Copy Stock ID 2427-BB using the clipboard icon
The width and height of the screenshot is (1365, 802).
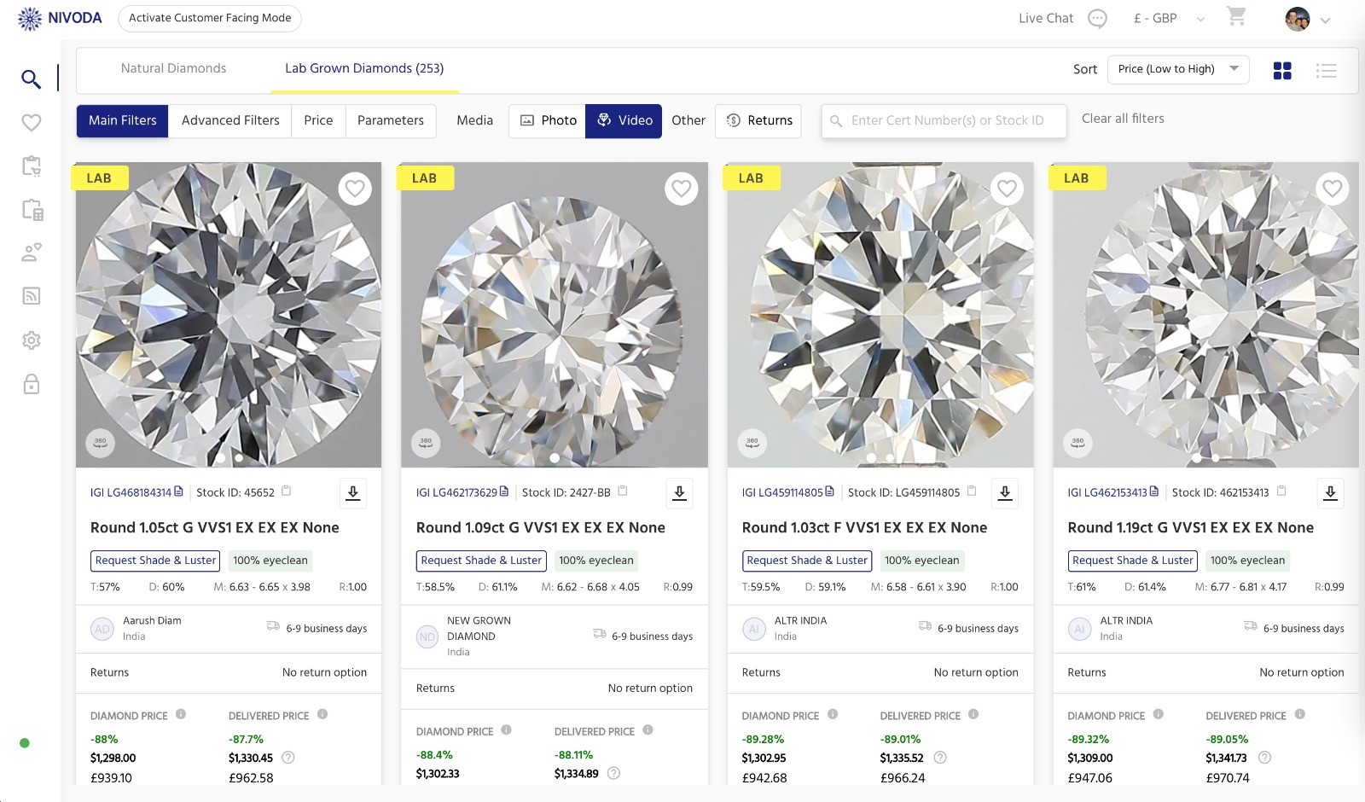pyautogui.click(x=622, y=491)
